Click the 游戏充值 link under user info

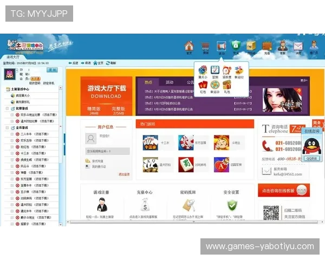point(97,161)
